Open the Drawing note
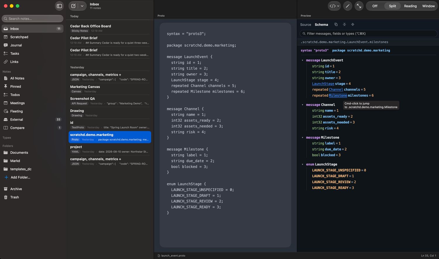 pos(110,113)
